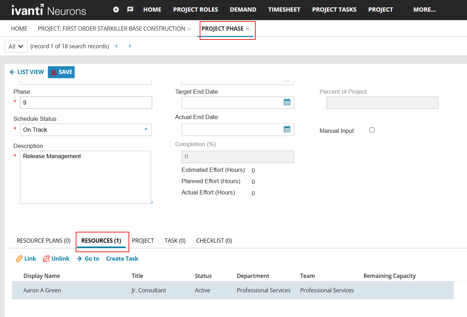Close the Project Phase tab
This screenshot has height=317, width=467.
pyautogui.click(x=248, y=29)
